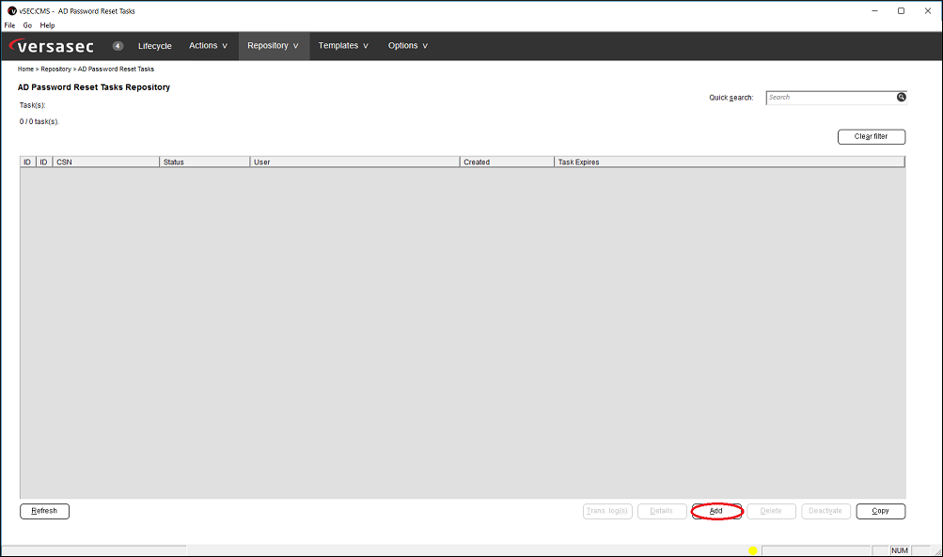Viewport: 943px width, 557px height.
Task: Click the yellow status indicator in the status bar
Action: point(753,550)
